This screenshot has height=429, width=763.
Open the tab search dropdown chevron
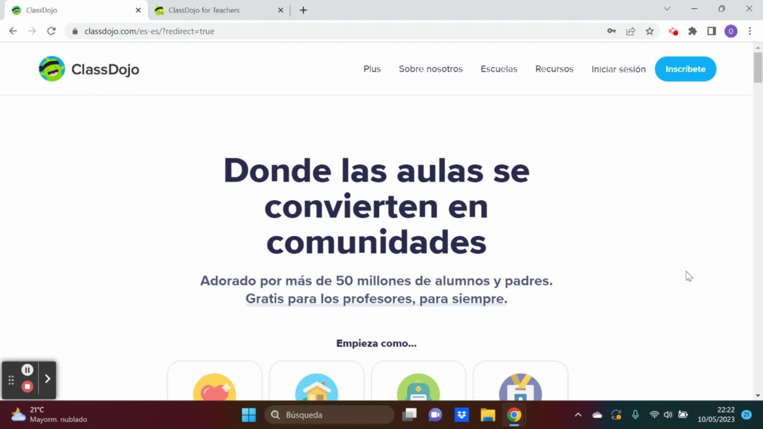point(667,9)
